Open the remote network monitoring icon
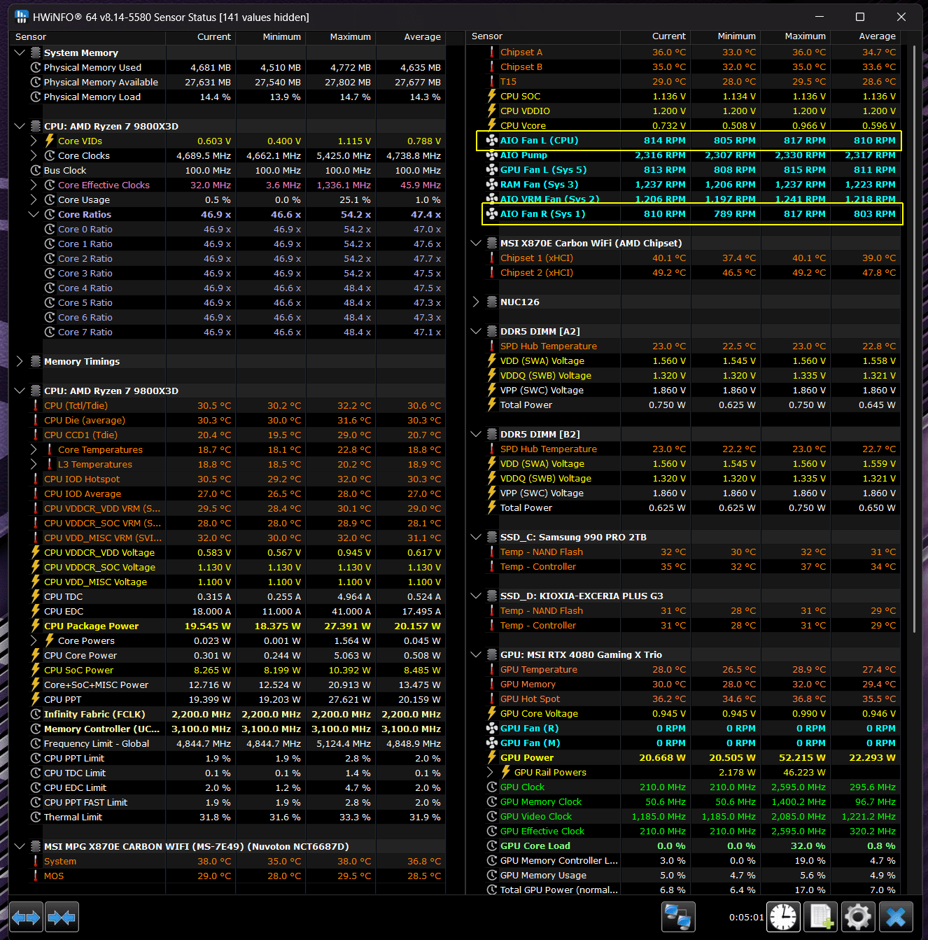 click(x=678, y=917)
